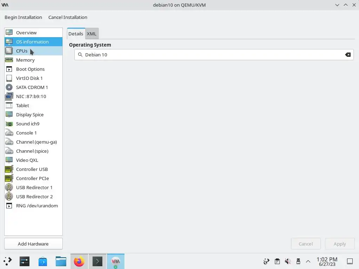Select the Memory RAM stick icon
This screenshot has height=269, width=359.
coord(9,60)
